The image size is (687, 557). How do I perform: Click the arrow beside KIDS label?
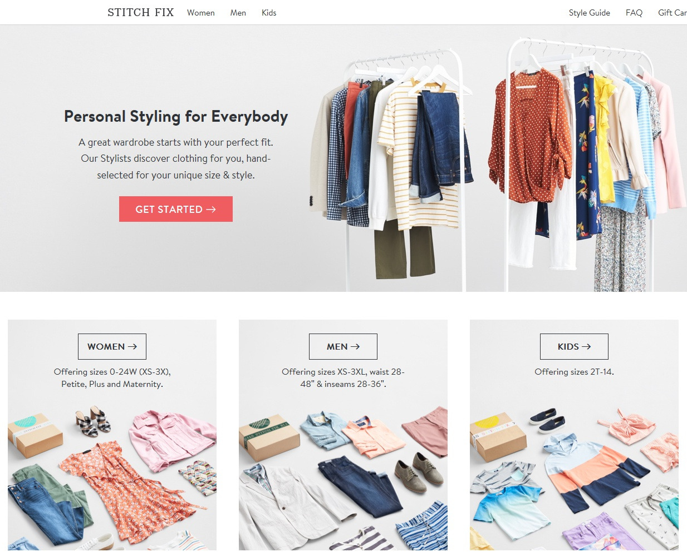pos(586,346)
